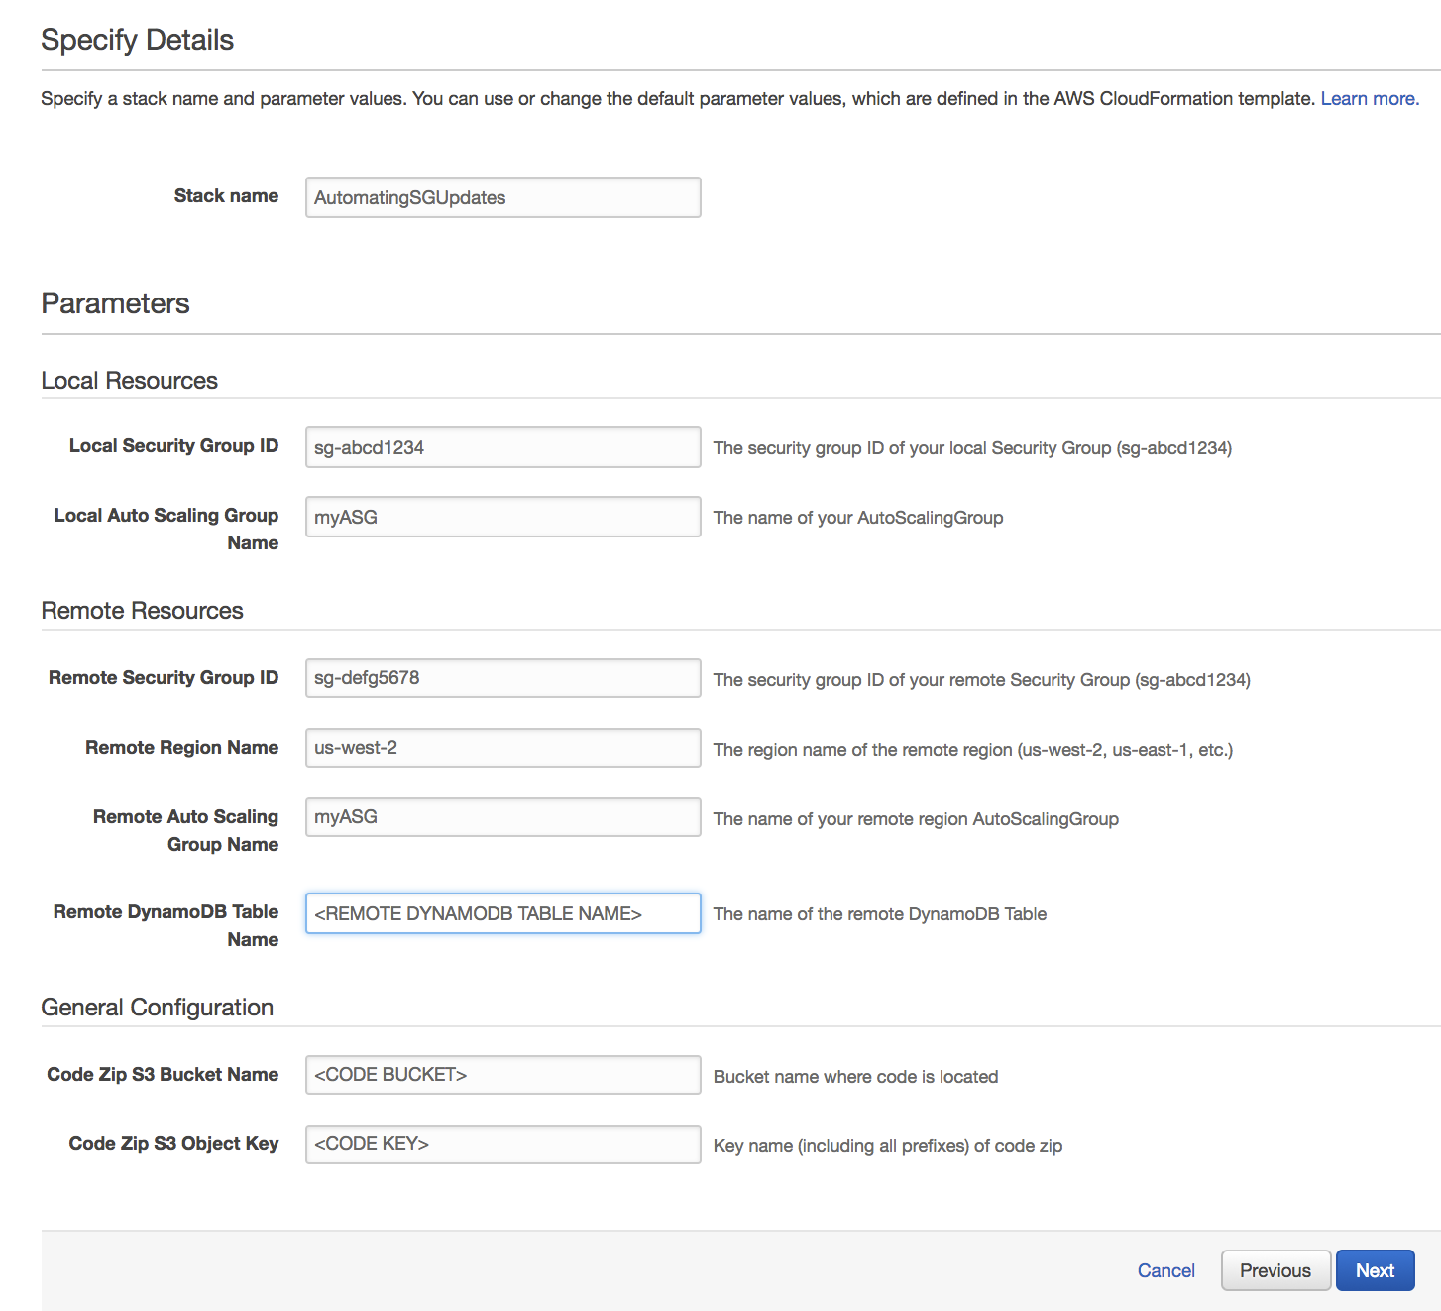Click the Remote Region Name field

(502, 748)
